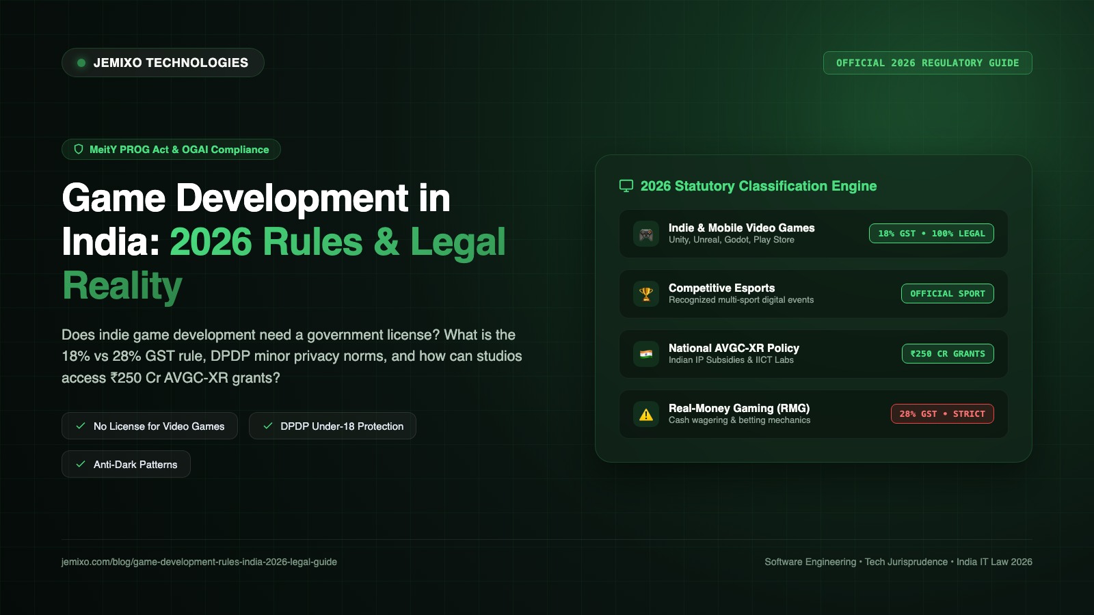The image size is (1094, 615).
Task: Click the Anti-Dark Patterns chip
Action: pyautogui.click(x=126, y=464)
